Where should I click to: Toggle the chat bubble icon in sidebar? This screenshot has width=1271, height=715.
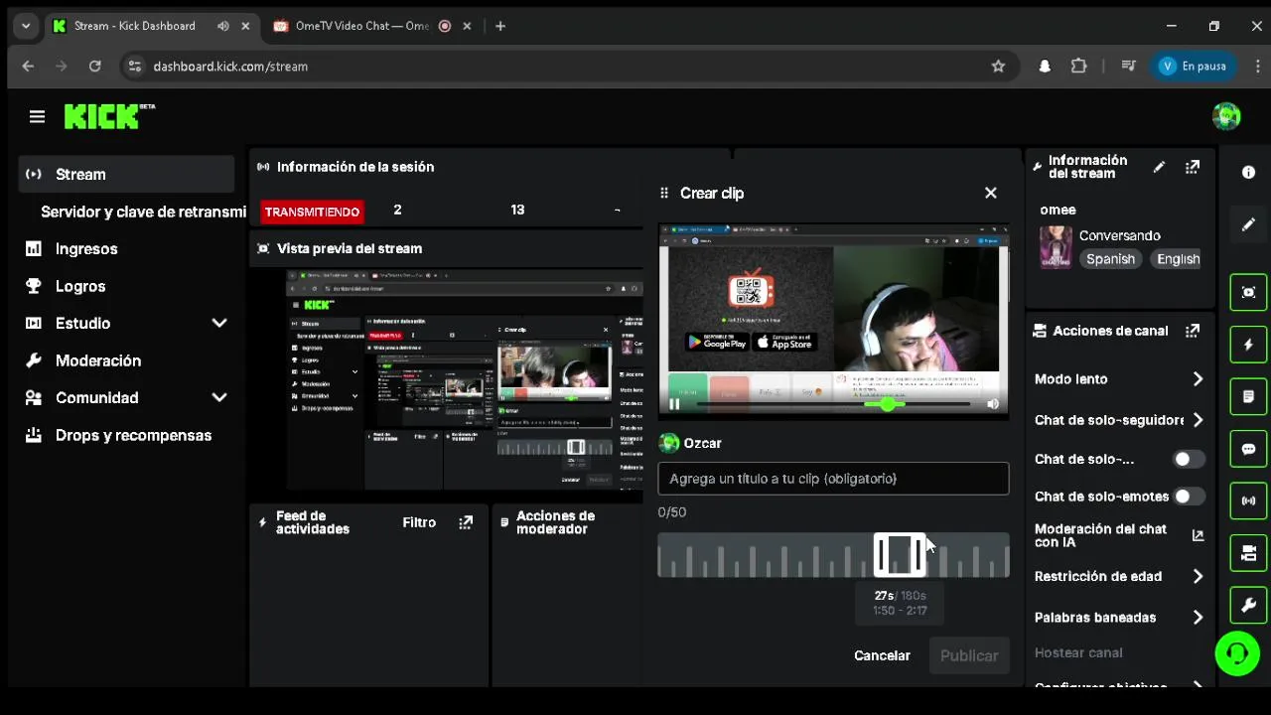1248,449
